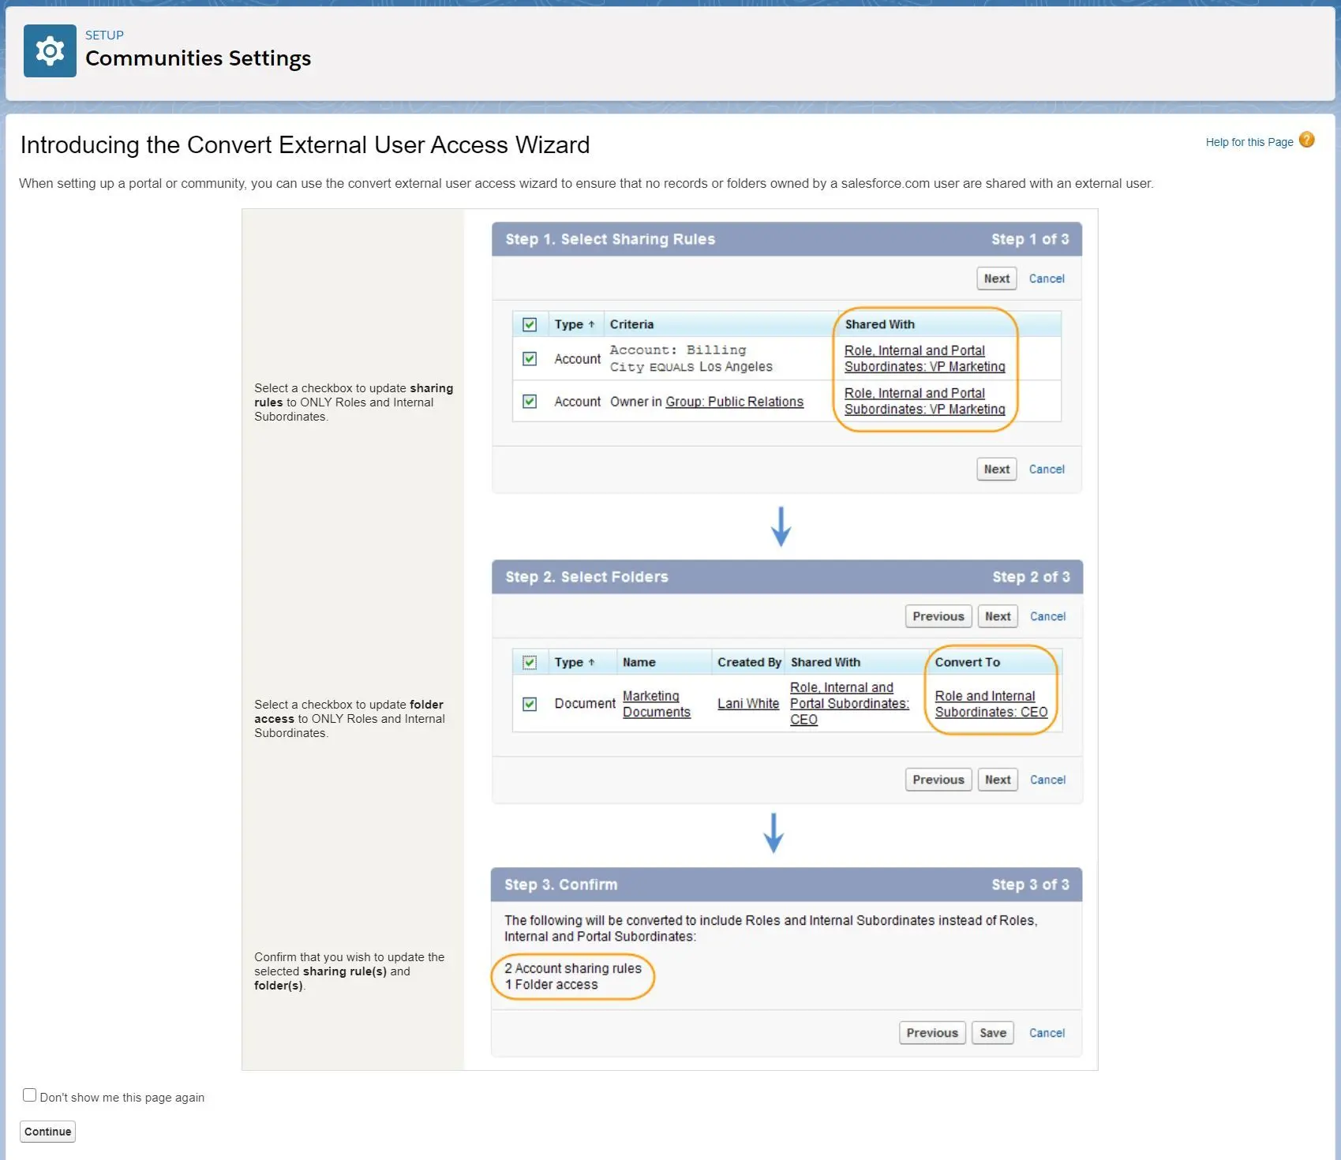Open the Help for this Page link
This screenshot has height=1160, width=1341.
coord(1249,142)
